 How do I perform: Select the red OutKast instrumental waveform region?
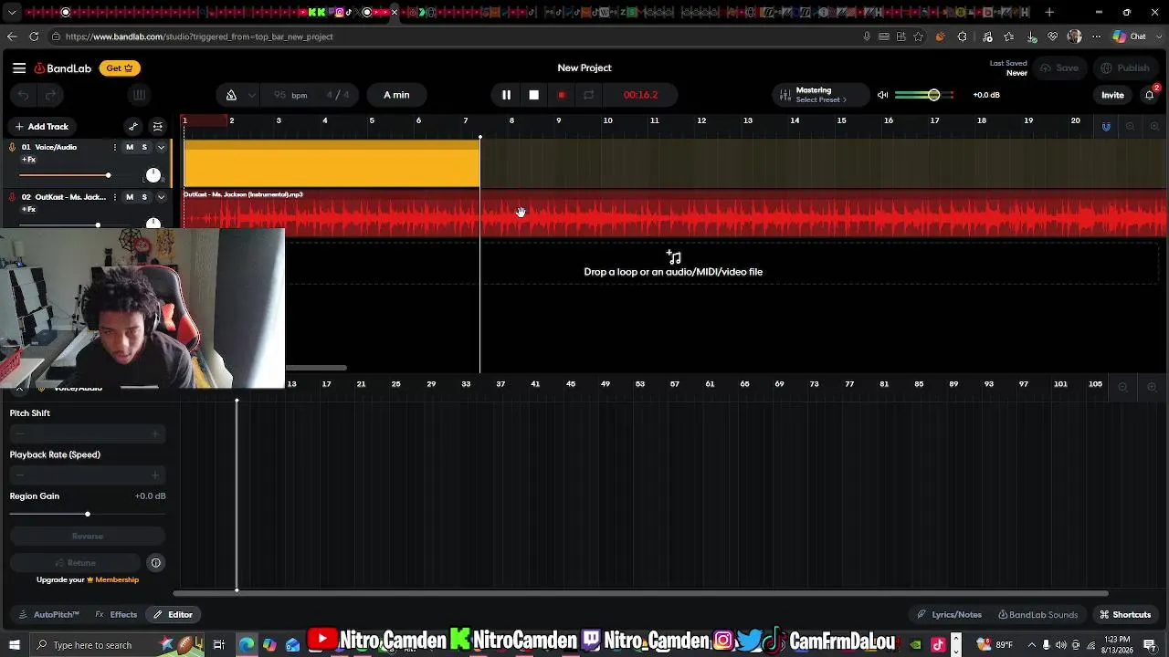[675, 214]
